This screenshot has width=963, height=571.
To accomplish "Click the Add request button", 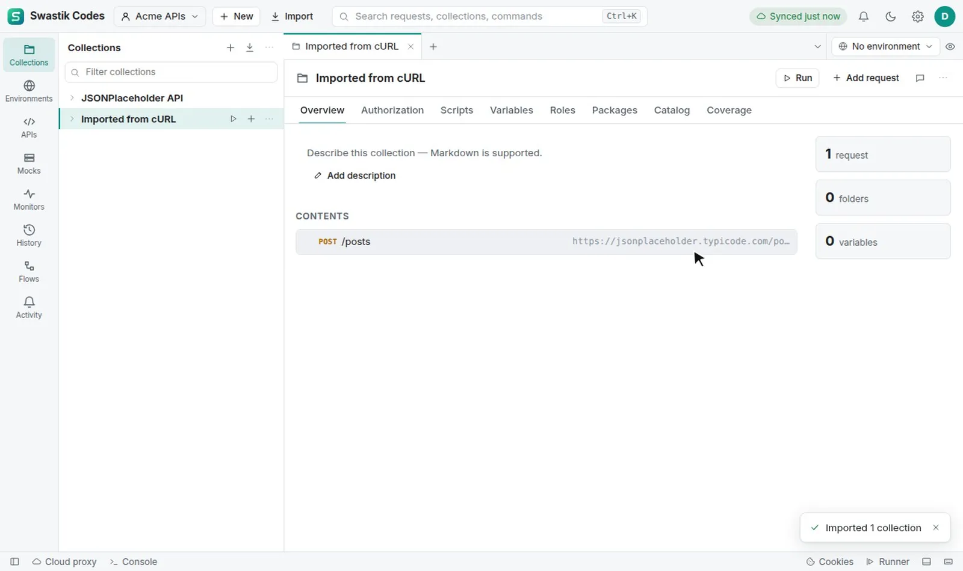I will click(865, 78).
